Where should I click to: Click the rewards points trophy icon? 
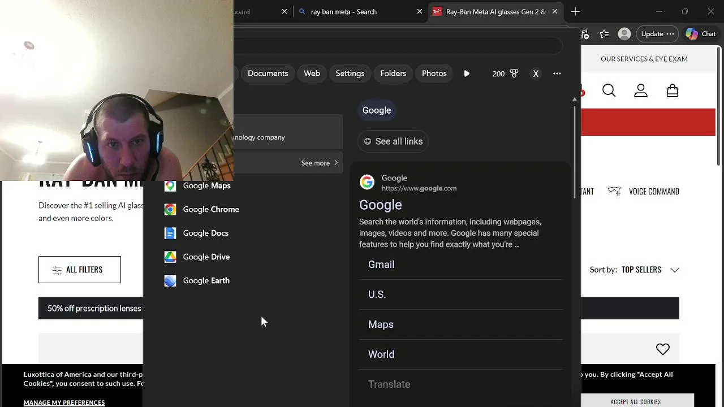(514, 73)
